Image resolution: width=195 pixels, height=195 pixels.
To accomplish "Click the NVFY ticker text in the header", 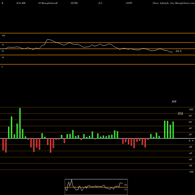I will pos(129,3).
